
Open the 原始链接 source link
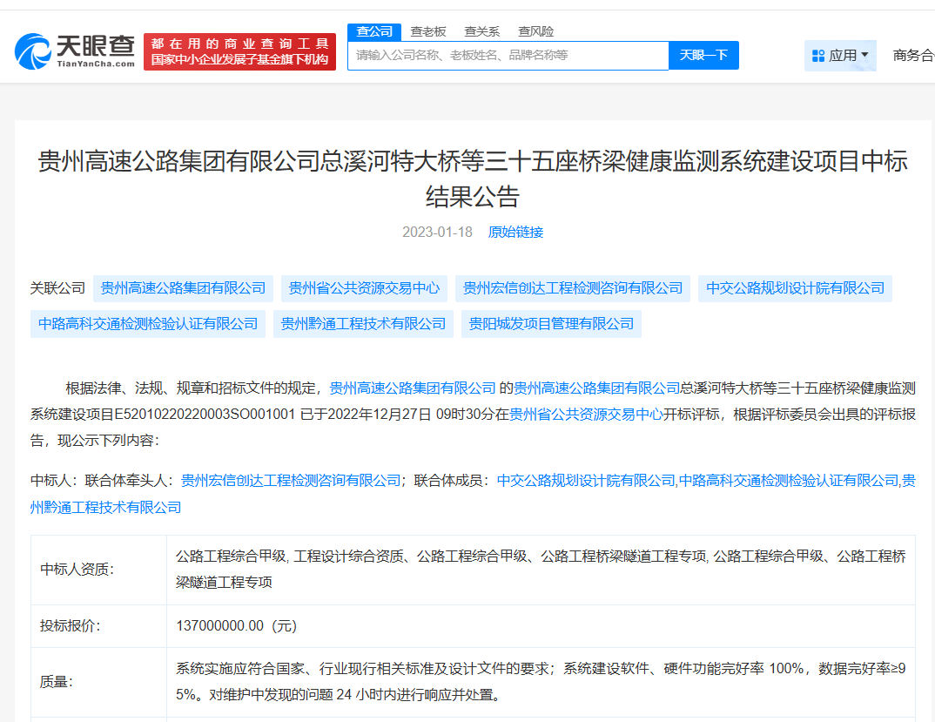point(515,232)
